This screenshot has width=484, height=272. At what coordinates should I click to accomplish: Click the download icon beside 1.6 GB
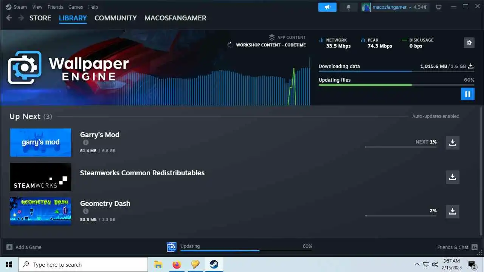click(471, 66)
